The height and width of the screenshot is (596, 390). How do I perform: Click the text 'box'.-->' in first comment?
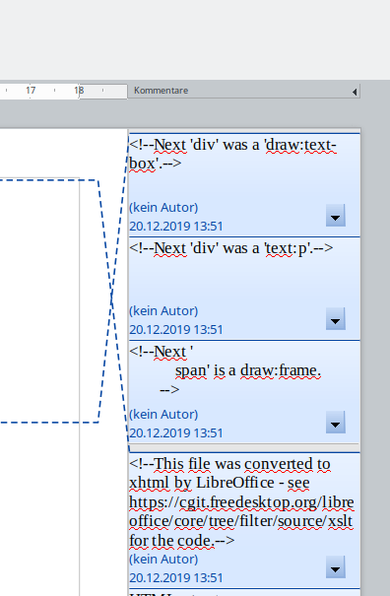(155, 164)
